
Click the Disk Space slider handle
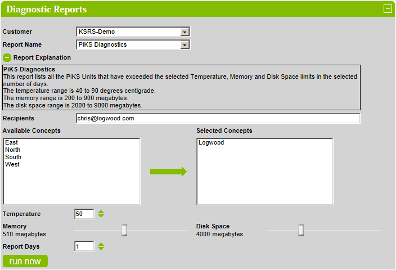click(301, 229)
